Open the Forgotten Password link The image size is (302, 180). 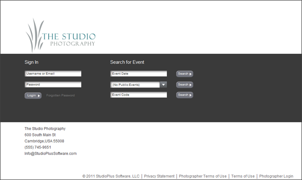coord(60,96)
